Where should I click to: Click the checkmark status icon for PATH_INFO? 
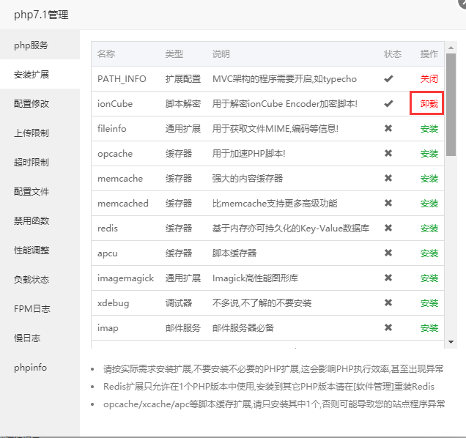388,78
